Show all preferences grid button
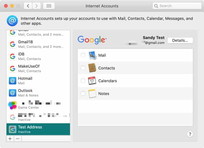The width and height of the screenshot is (204, 148). coord(49,6)
